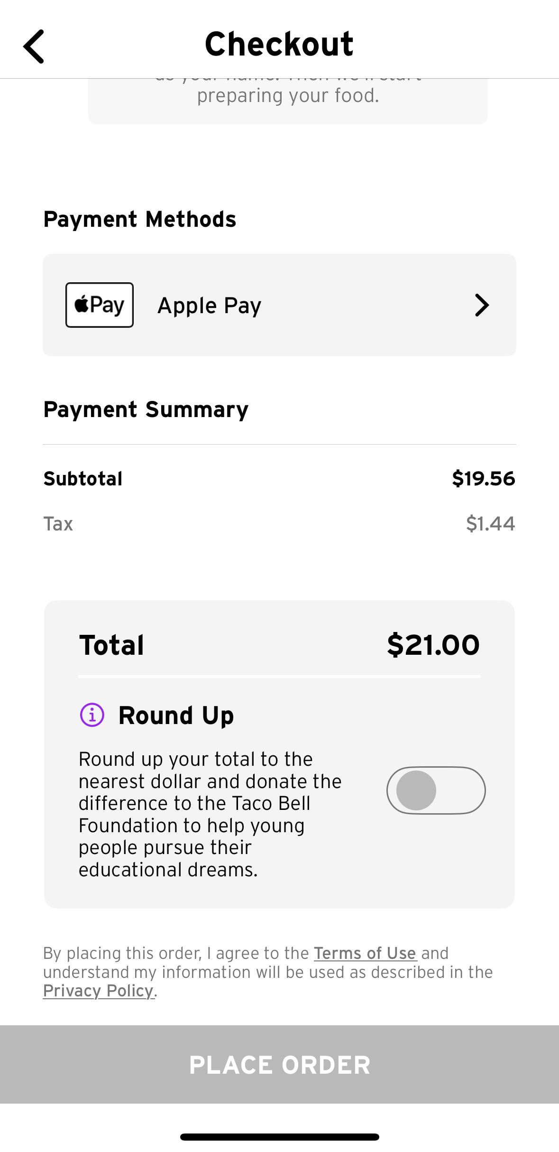The height and width of the screenshot is (1152, 559).
Task: Expand payment options with Apple Pay chevron
Action: point(482,305)
